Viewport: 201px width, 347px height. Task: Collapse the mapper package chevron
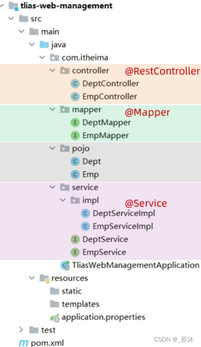click(x=52, y=109)
